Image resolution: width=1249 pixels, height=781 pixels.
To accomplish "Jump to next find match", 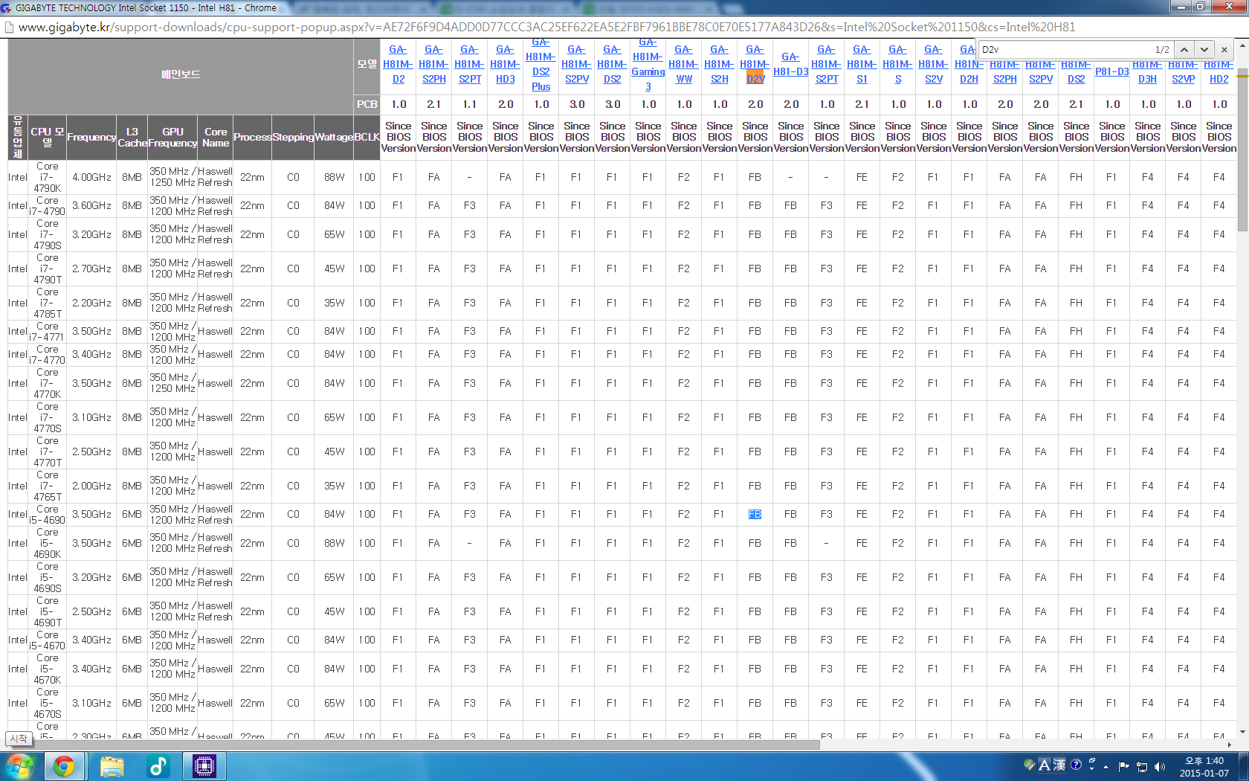I will pyautogui.click(x=1204, y=50).
